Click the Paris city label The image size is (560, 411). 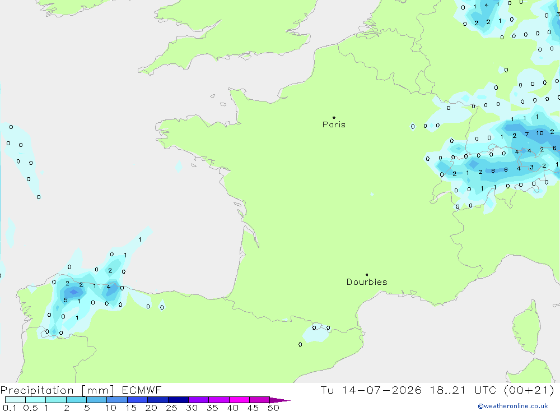(334, 124)
